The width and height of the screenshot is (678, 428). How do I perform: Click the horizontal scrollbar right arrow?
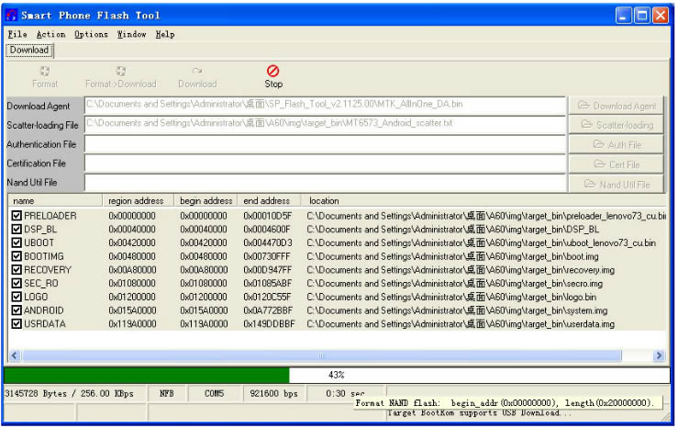tap(659, 355)
